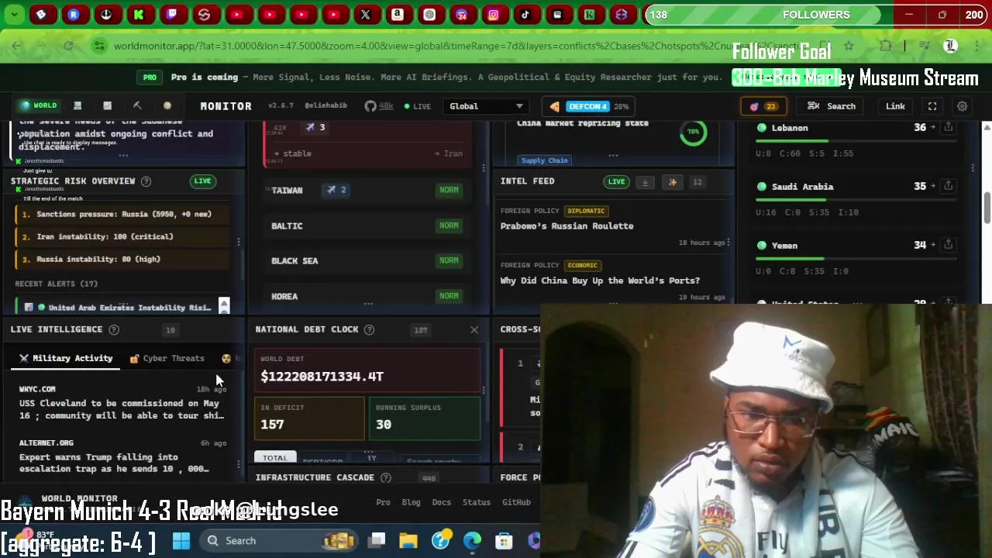Select Sanctions pressure: Russia risk row

122,214
